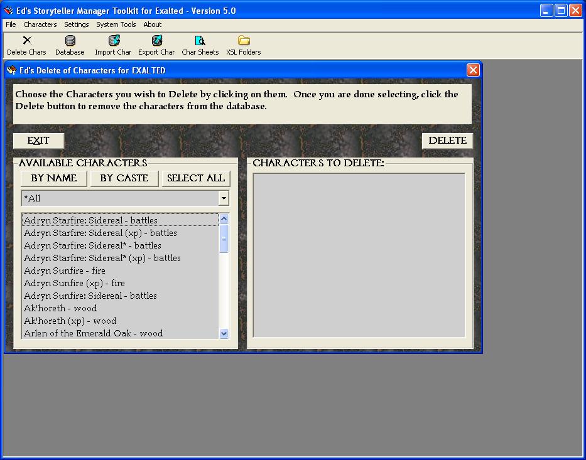Image resolution: width=586 pixels, height=460 pixels.
Task: Open XSL Folders from the toolbar
Action: [244, 46]
